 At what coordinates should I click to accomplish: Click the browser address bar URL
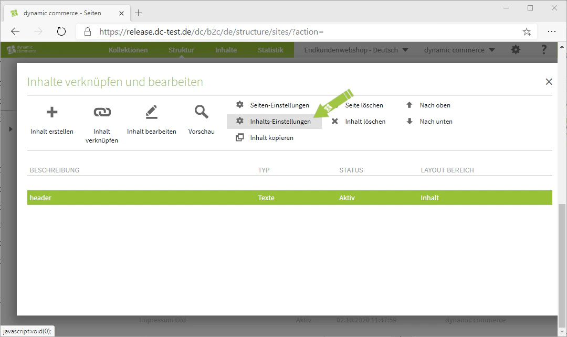pos(211,32)
